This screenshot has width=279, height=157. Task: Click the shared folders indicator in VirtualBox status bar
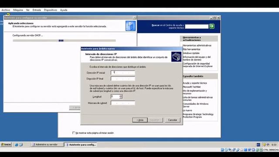(242, 150)
